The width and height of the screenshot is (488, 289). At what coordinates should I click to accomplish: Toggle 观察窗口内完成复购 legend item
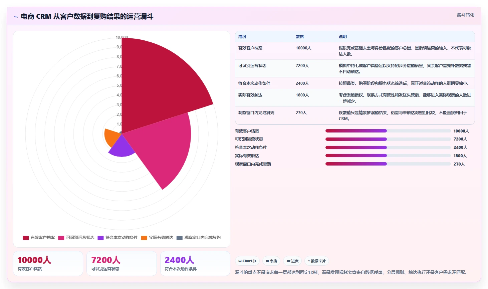pyautogui.click(x=199, y=238)
